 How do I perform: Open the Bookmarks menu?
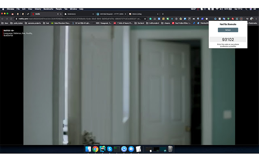click(x=49, y=9)
